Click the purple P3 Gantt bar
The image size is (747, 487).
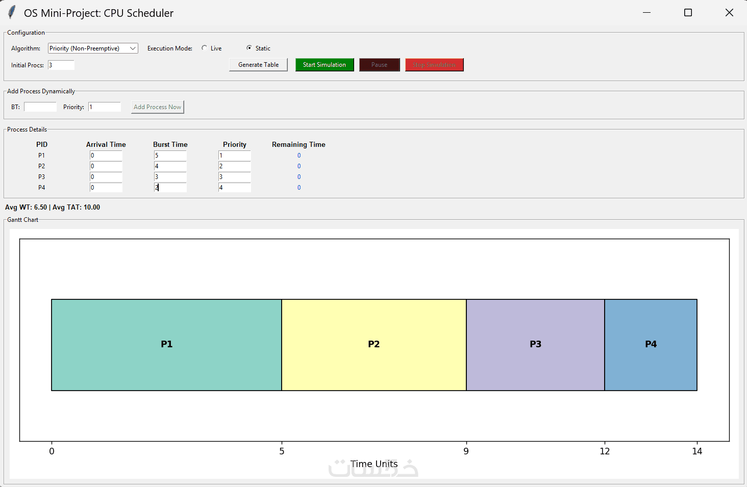click(x=535, y=345)
